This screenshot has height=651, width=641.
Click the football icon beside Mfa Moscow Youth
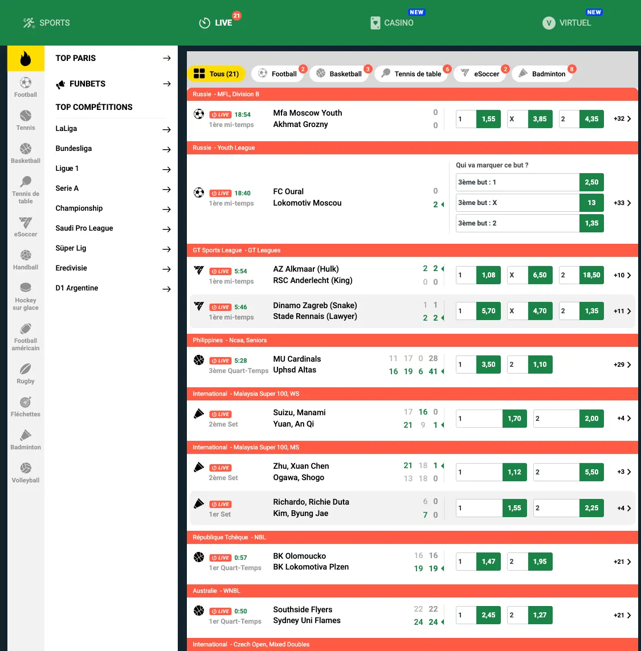coord(199,114)
